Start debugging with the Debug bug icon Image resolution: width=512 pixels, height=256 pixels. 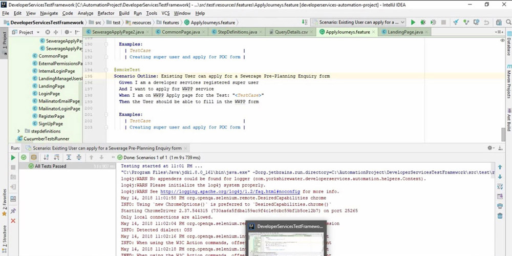click(x=423, y=23)
